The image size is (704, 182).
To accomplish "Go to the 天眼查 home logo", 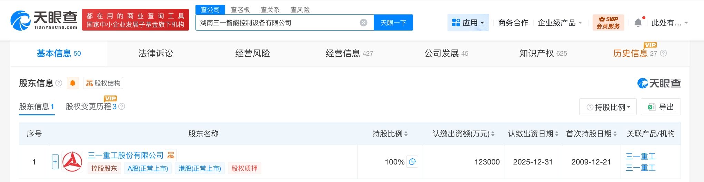I will pyautogui.click(x=44, y=20).
